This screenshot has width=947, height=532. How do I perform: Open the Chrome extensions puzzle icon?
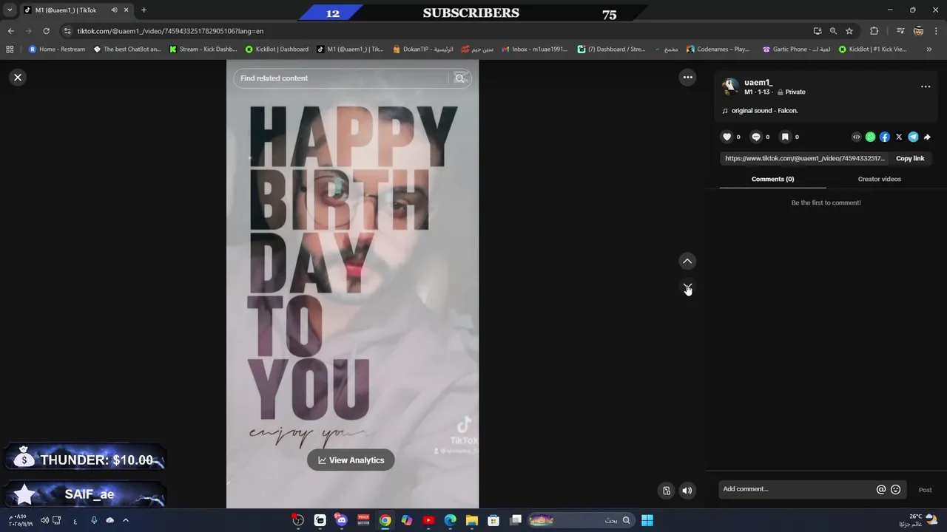tap(874, 31)
